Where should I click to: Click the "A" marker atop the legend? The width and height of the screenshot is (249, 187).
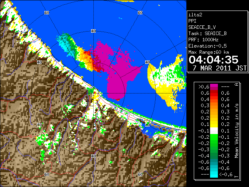pyautogui.click(x=237, y=85)
